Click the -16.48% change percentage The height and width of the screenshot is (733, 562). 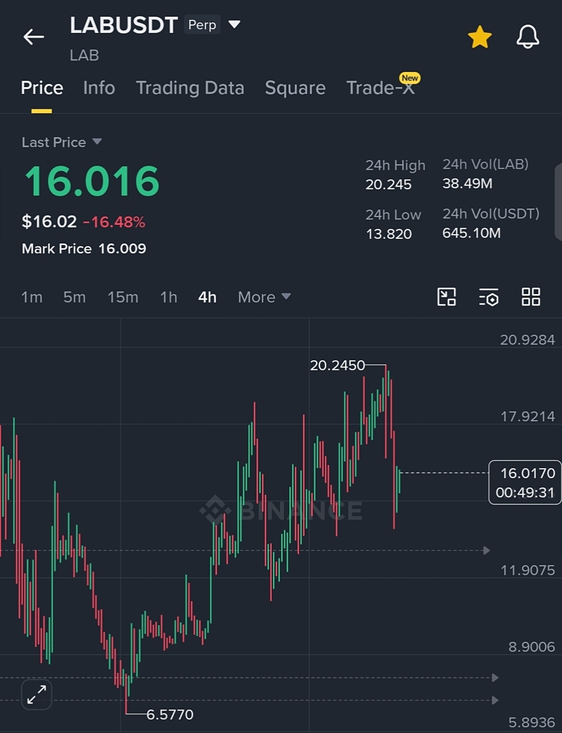point(114,222)
